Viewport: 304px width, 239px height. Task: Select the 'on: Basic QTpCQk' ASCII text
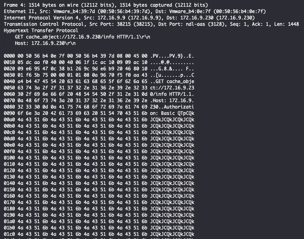coord(172,113)
